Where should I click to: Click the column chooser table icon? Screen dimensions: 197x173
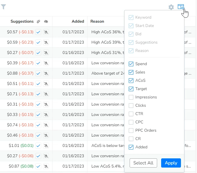tap(181, 7)
